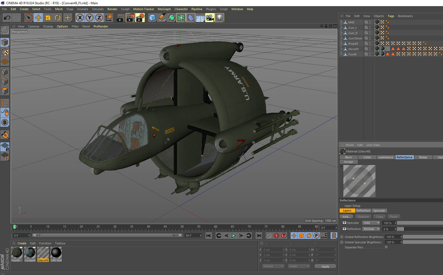Click the Camera object icon
The image size is (443, 275).
click(x=210, y=18)
